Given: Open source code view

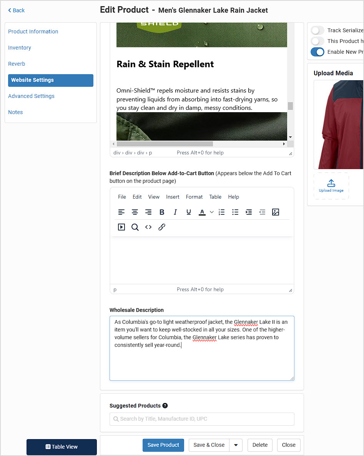Looking at the screenshot, I should (x=148, y=227).
